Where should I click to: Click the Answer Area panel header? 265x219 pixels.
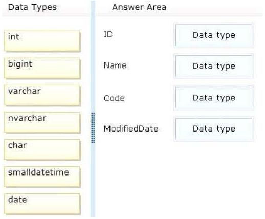pyautogui.click(x=139, y=7)
